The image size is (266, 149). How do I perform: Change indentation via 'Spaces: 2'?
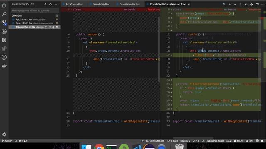point(185,141)
